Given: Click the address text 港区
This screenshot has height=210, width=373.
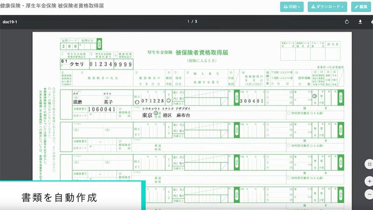Looking at the screenshot, I should [167, 115].
